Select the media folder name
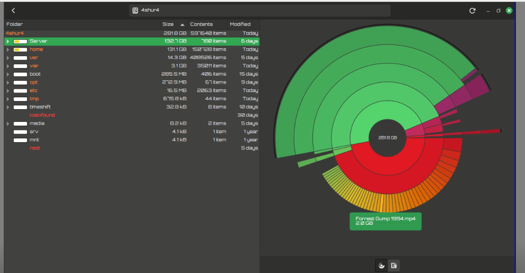Screen dimensions: 525x273 click(x=37, y=123)
